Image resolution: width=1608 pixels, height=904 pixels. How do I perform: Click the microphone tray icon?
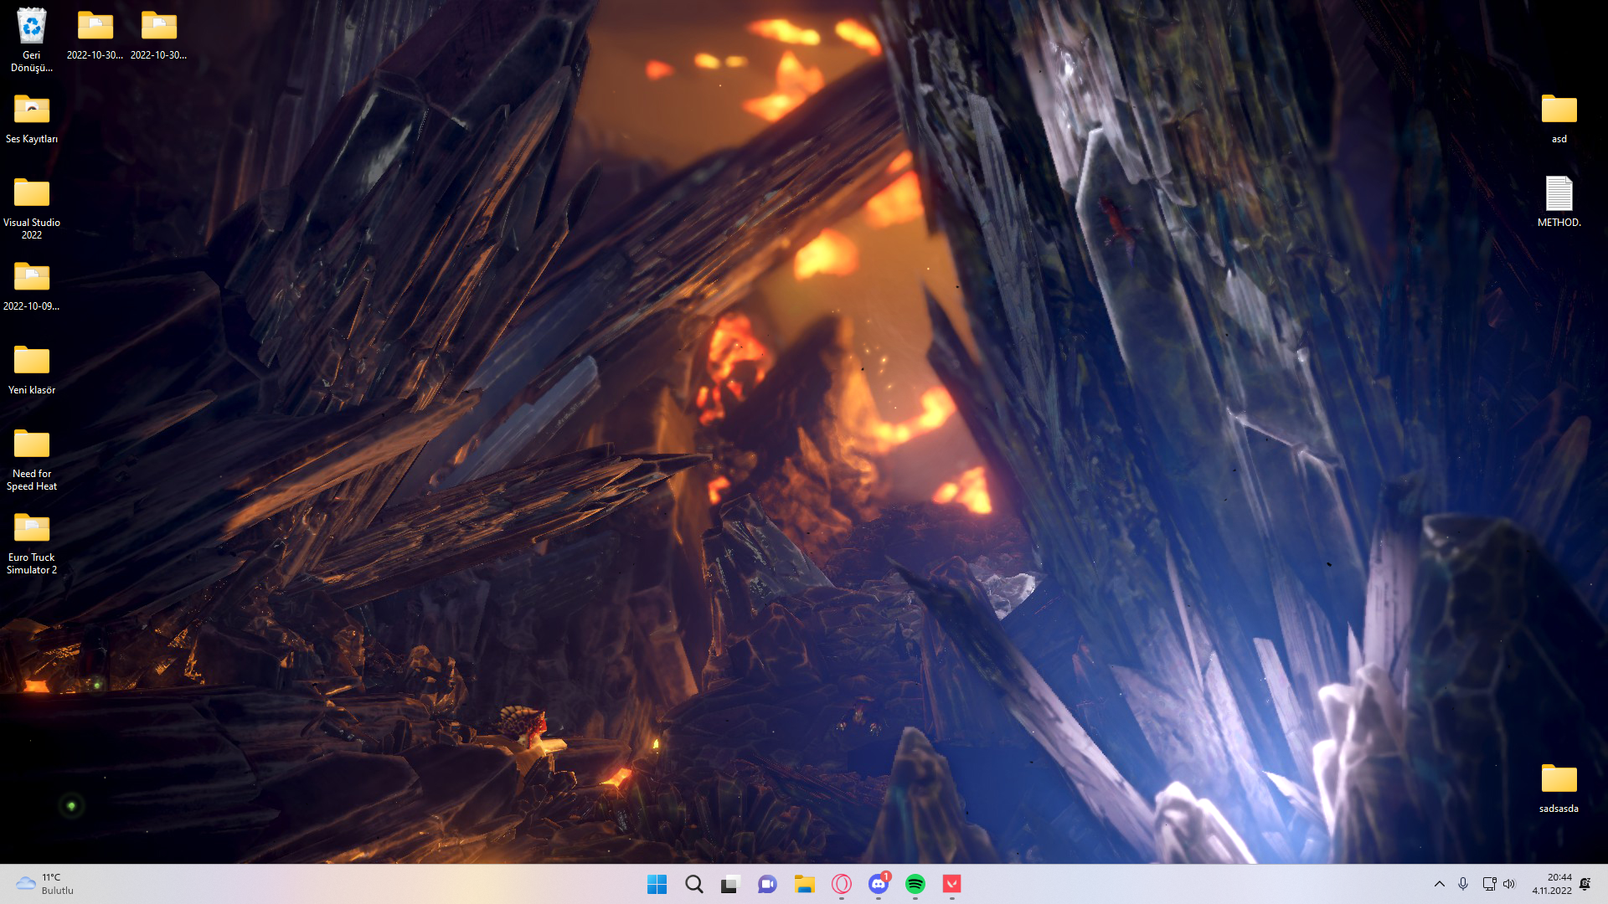tap(1463, 884)
